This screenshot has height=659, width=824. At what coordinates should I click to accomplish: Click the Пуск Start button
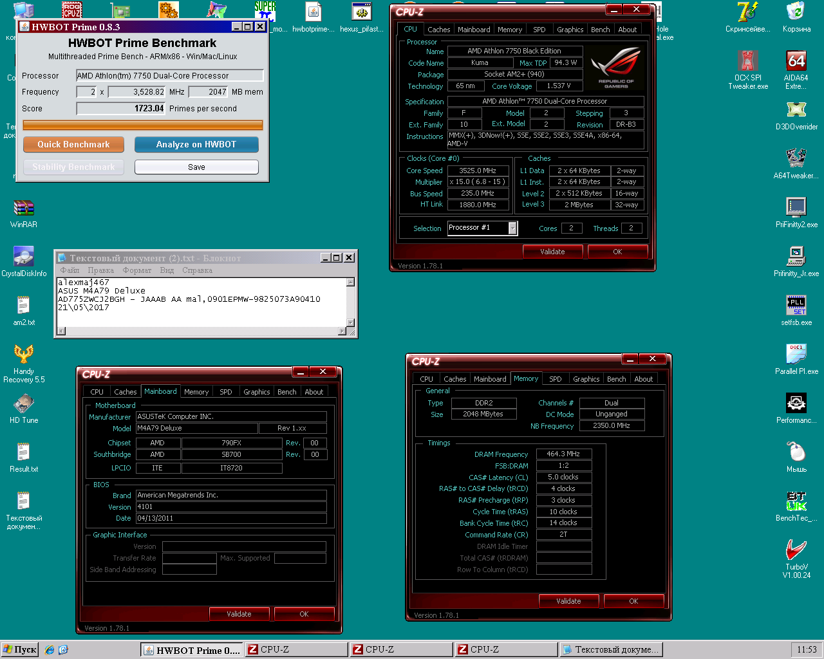point(20,649)
